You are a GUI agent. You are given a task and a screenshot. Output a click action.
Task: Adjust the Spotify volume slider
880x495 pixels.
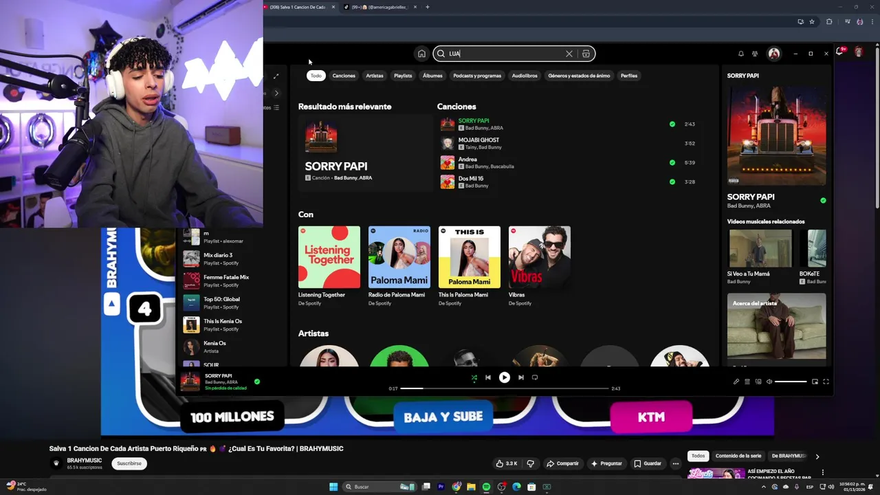tap(791, 382)
